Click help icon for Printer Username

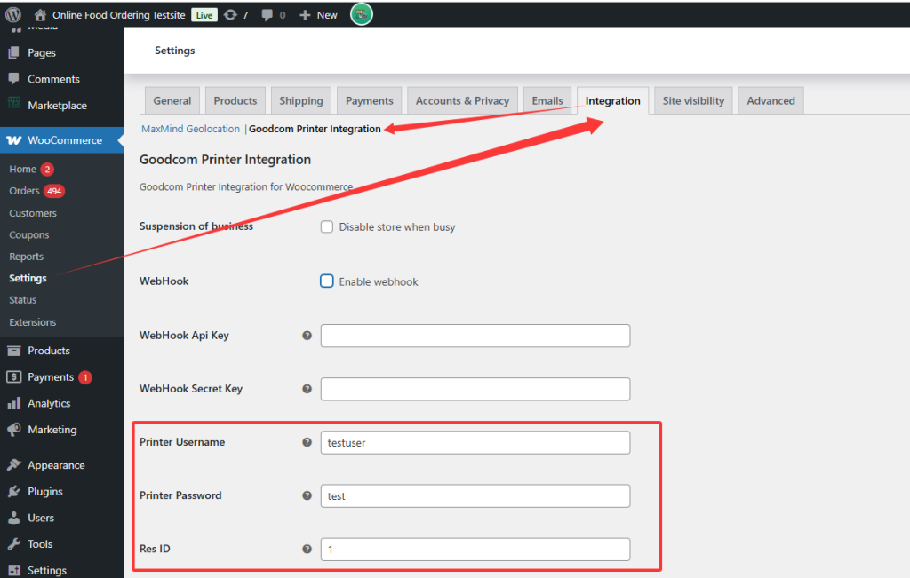click(307, 442)
